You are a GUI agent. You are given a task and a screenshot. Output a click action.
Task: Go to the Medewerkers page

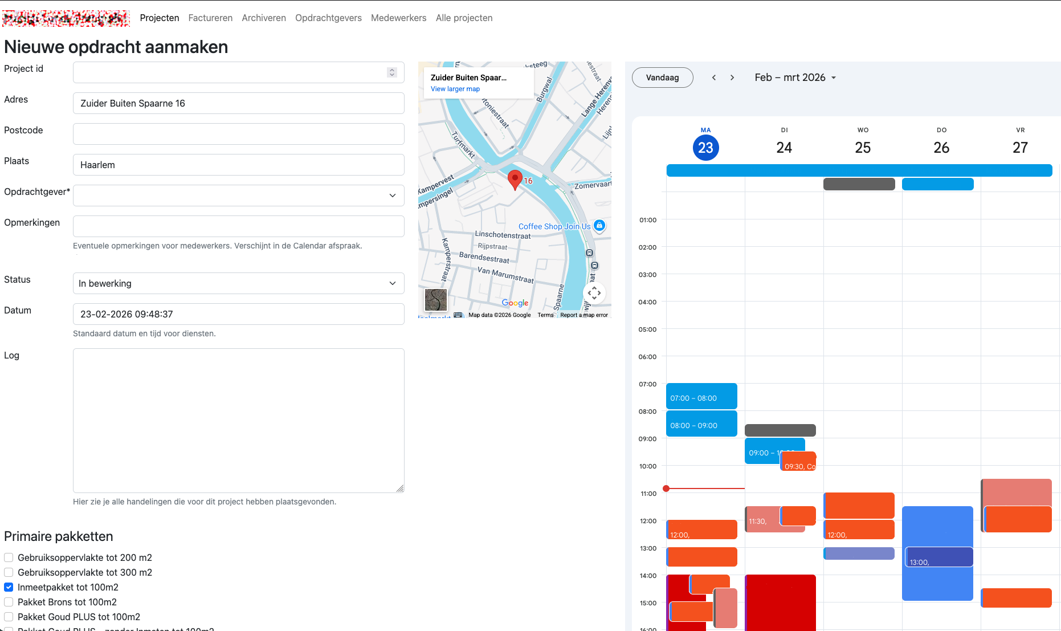tap(398, 18)
